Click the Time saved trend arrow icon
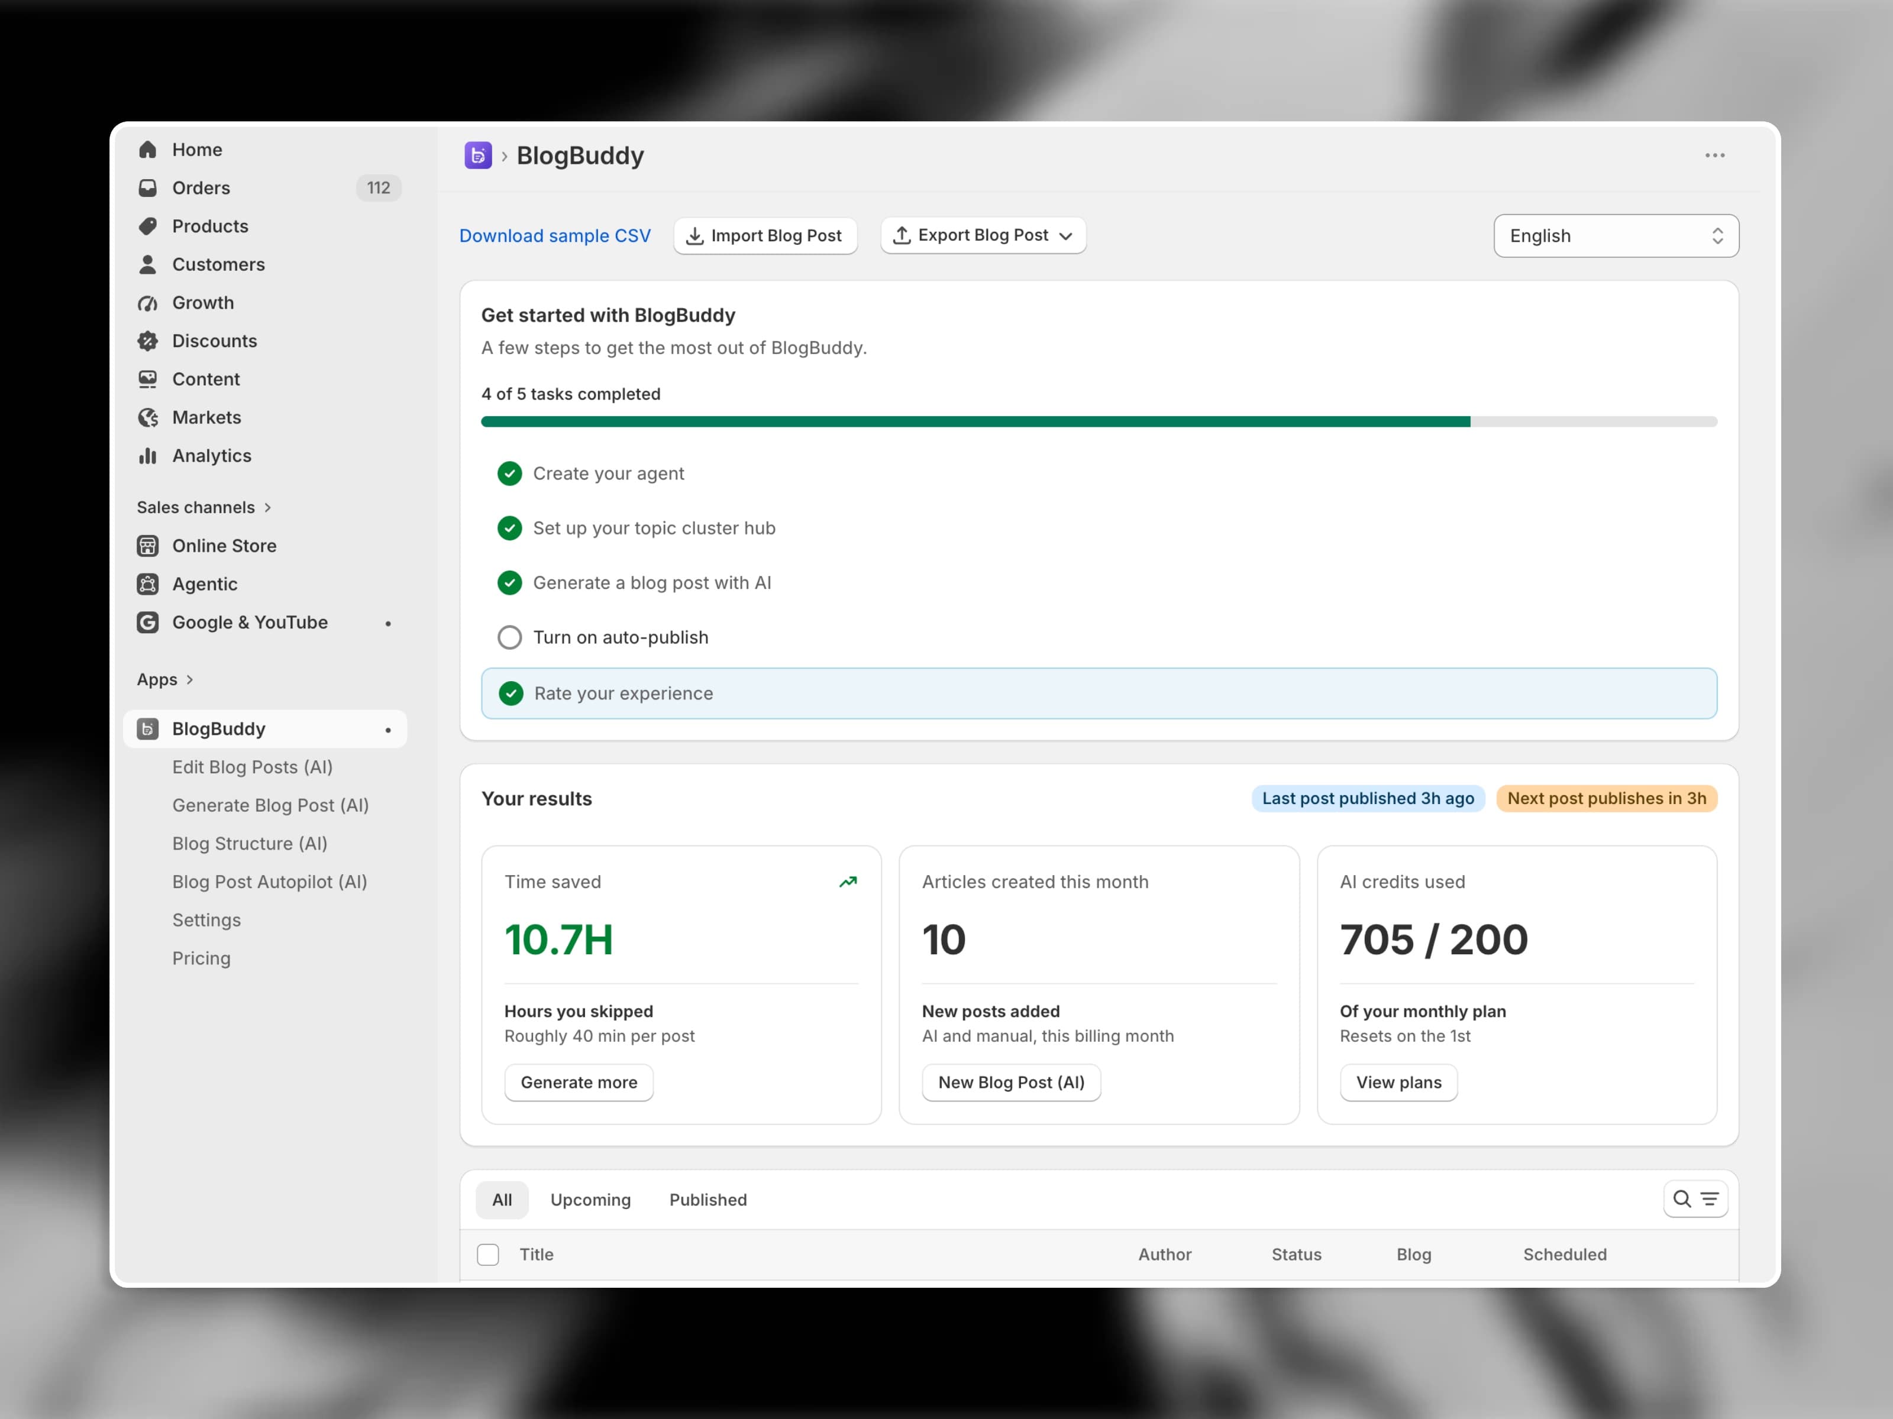This screenshot has height=1419, width=1893. click(x=848, y=882)
